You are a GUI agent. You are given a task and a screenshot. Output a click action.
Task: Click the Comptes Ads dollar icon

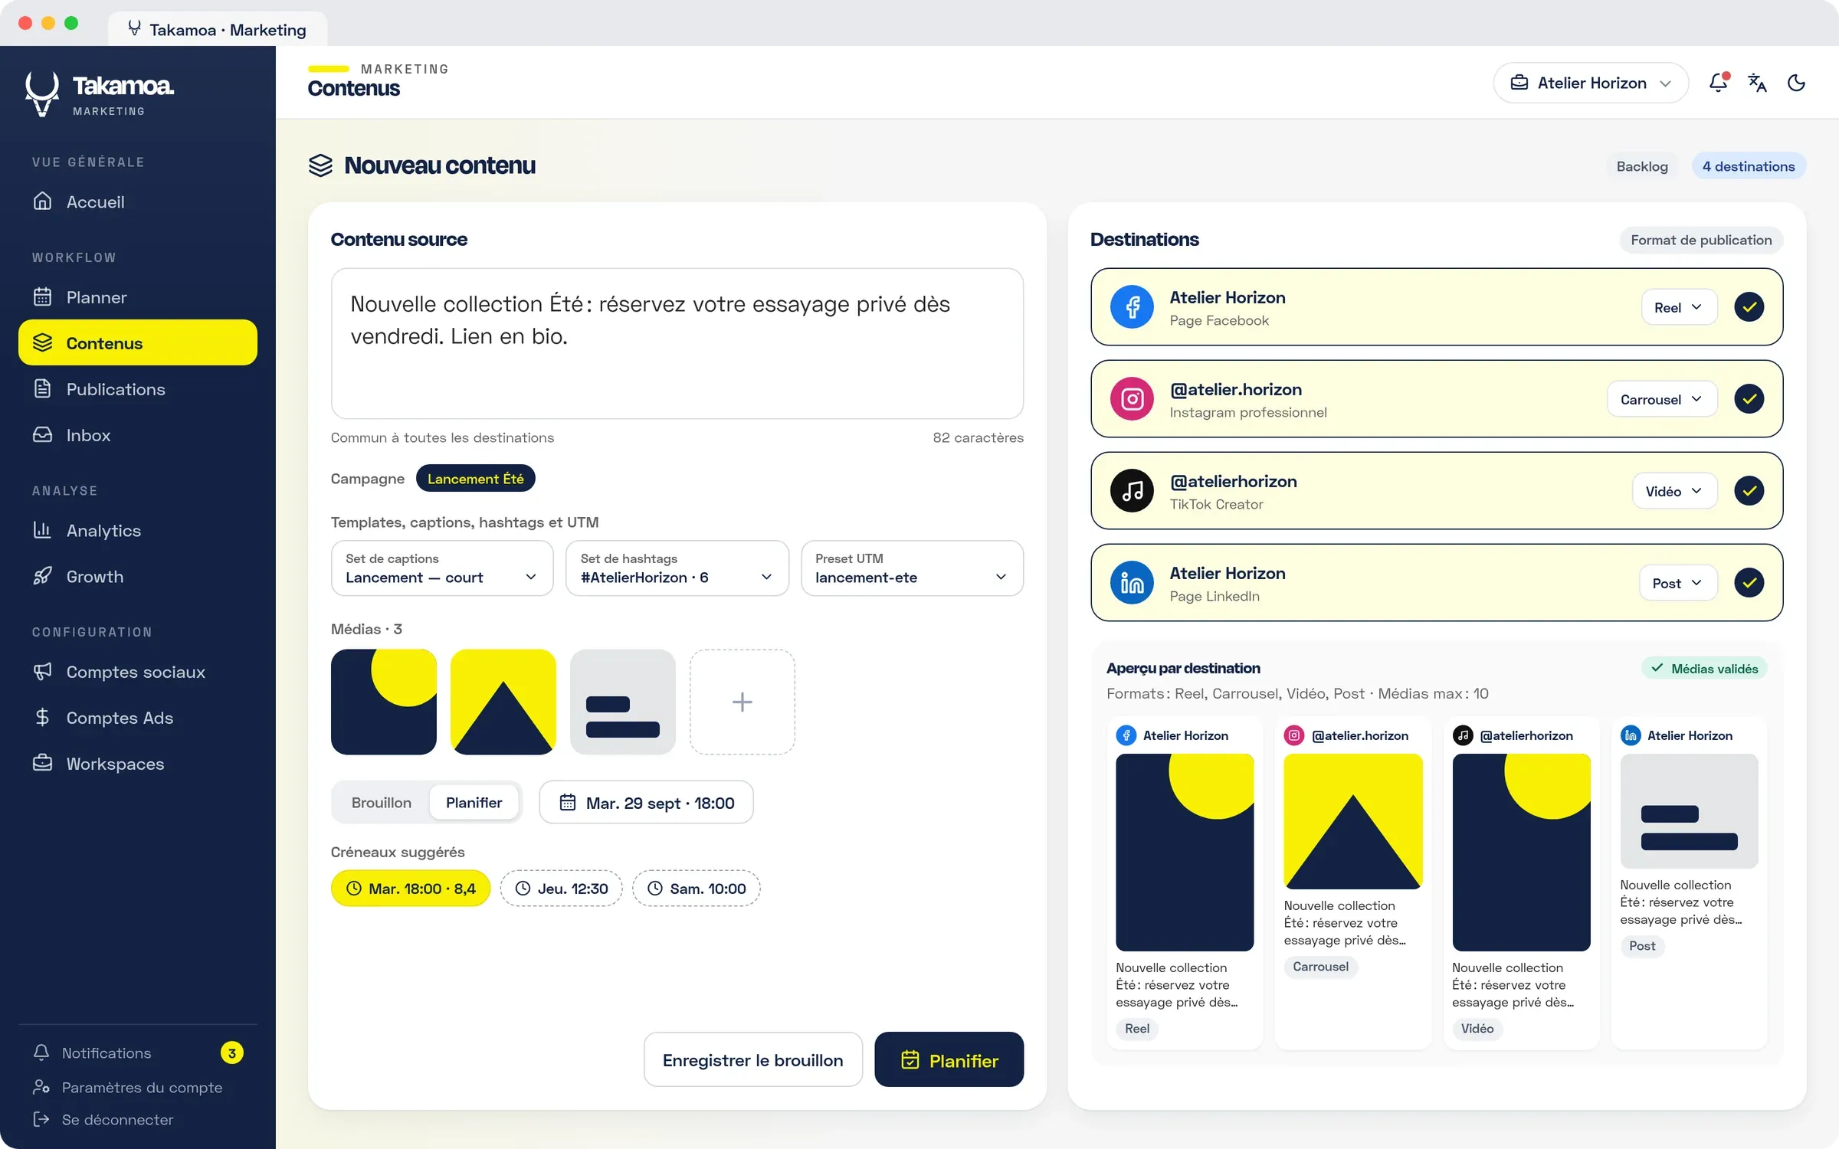42,717
